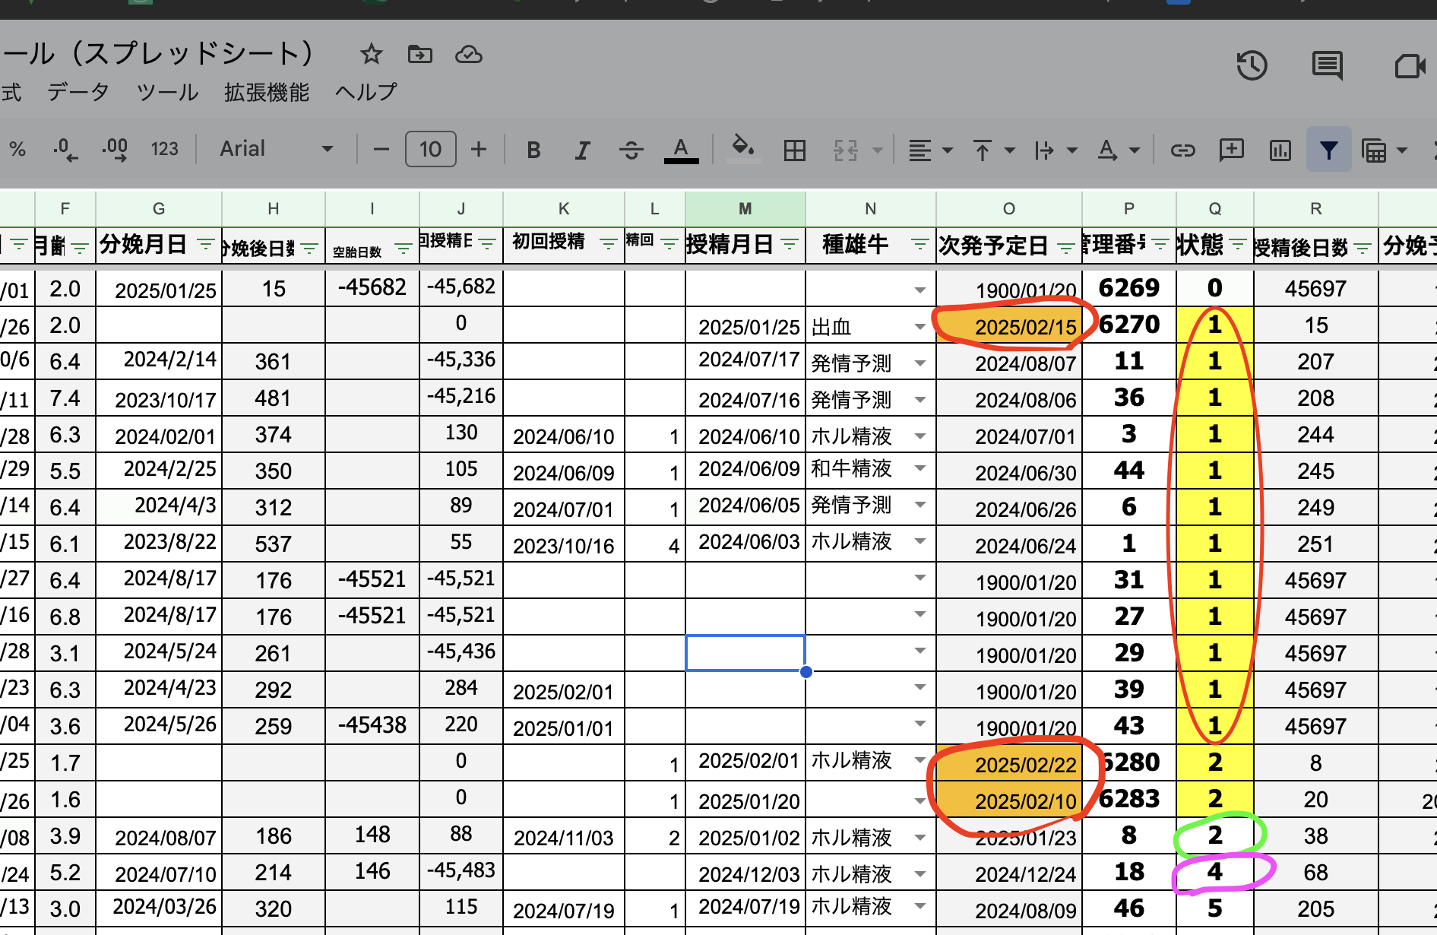Open the comments panel icon
Screen dimensions: 1437x935
click(x=1327, y=66)
